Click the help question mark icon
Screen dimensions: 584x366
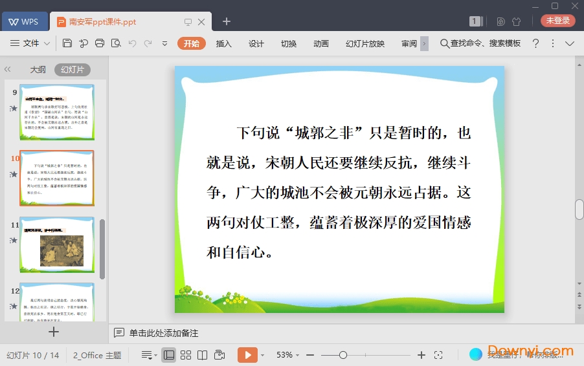point(535,43)
